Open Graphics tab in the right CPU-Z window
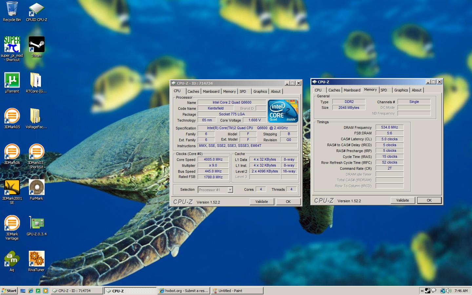Viewport: 472px width, 295px height. [x=401, y=90]
